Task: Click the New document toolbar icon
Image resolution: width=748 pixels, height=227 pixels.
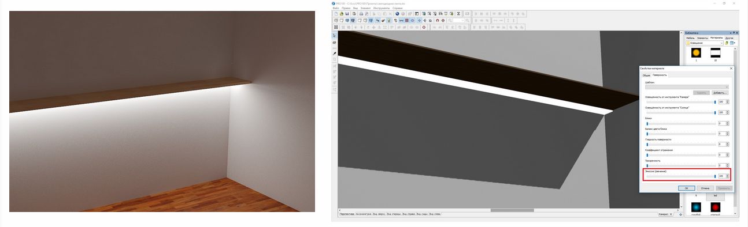Action: tap(335, 14)
